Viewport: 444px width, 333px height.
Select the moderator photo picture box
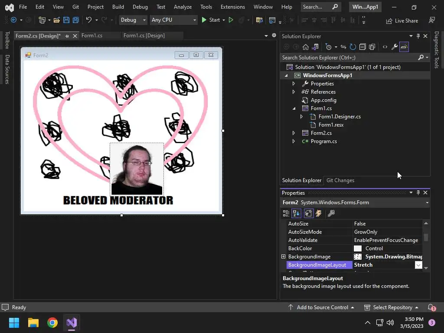[x=137, y=169]
